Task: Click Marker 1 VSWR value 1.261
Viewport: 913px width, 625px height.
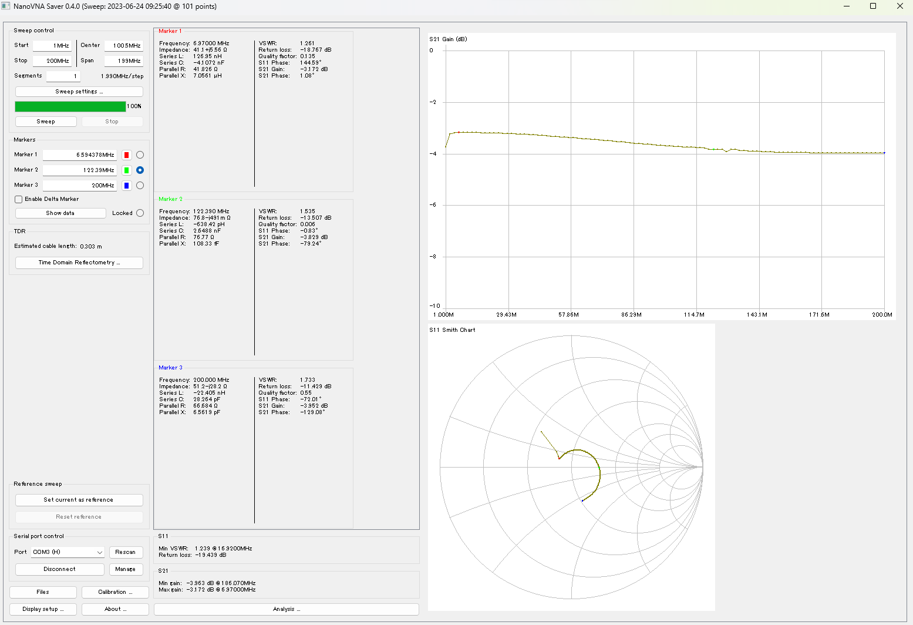Action: click(308, 43)
